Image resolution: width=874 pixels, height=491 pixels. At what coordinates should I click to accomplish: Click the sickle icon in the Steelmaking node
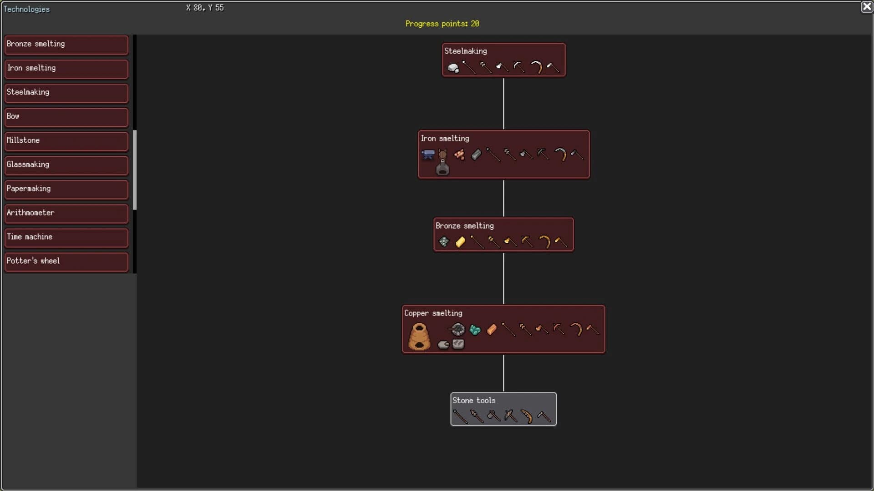(x=537, y=67)
